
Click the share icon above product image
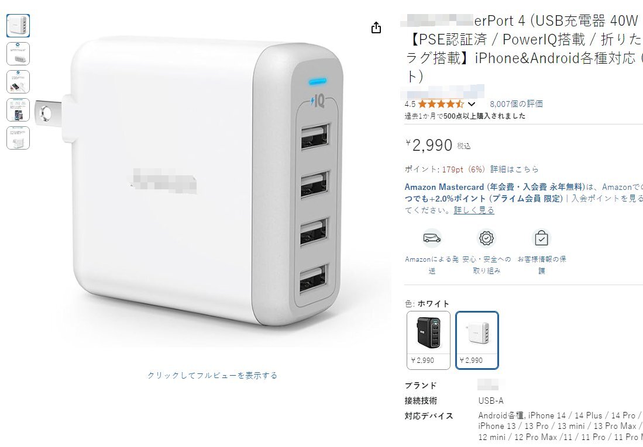pyautogui.click(x=376, y=28)
